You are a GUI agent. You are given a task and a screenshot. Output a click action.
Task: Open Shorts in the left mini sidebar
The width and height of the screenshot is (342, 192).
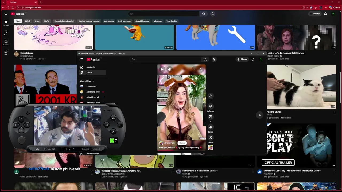click(x=6, y=33)
